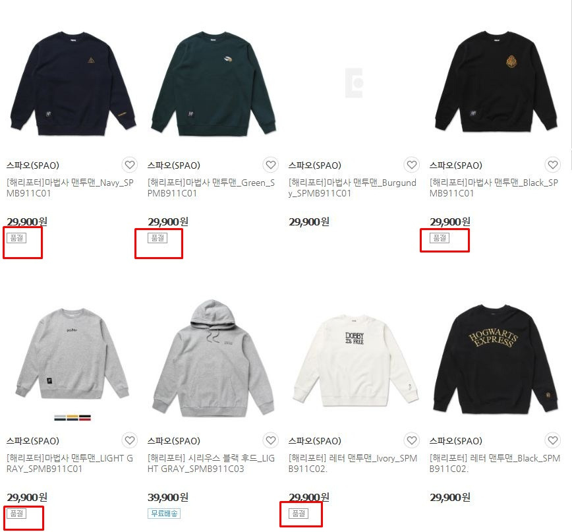Click heart icon for Black 레터 맨투맨
Screen dimensions: 572x532
[x=553, y=441]
